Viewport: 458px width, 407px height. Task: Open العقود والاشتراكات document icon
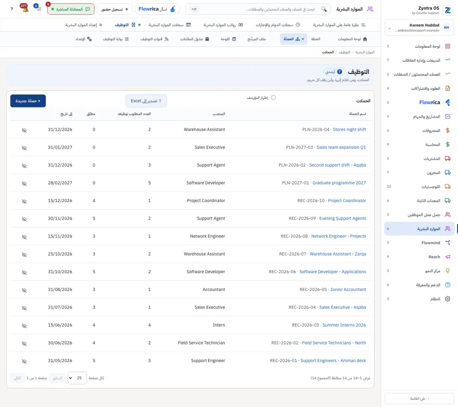coord(448,88)
